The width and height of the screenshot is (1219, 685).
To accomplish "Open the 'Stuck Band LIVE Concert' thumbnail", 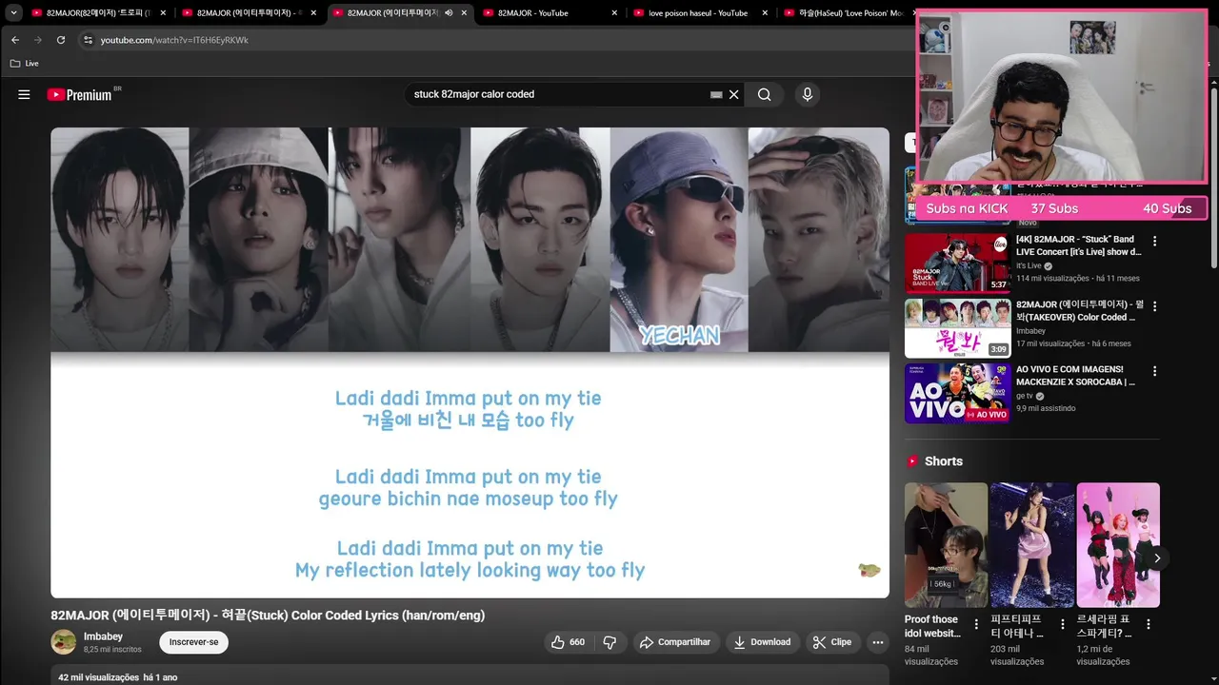I will coord(957,263).
